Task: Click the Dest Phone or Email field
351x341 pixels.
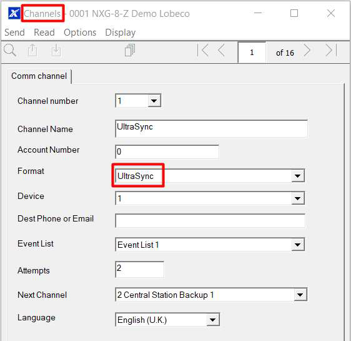Action: (210, 221)
